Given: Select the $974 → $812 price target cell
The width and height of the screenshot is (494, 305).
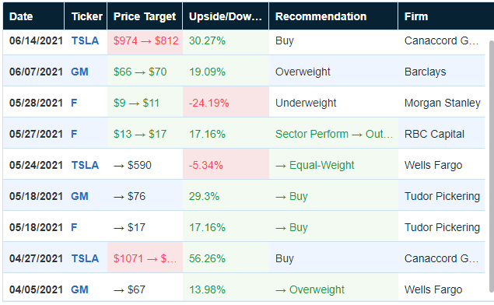Looking at the screenshot, I should [x=145, y=42].
